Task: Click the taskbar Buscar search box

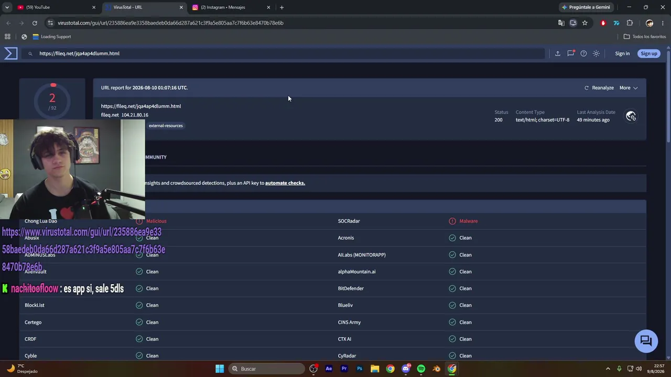Action: point(267,369)
